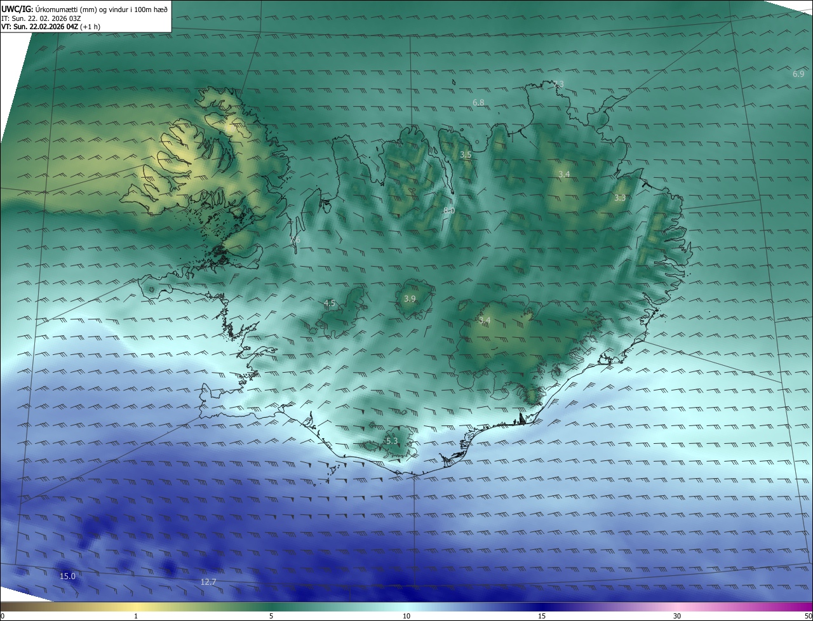Click the initial time line 'IT: Sun. 22. 02. 2026 03Z'
This screenshot has width=813, height=621.
[x=40, y=18]
